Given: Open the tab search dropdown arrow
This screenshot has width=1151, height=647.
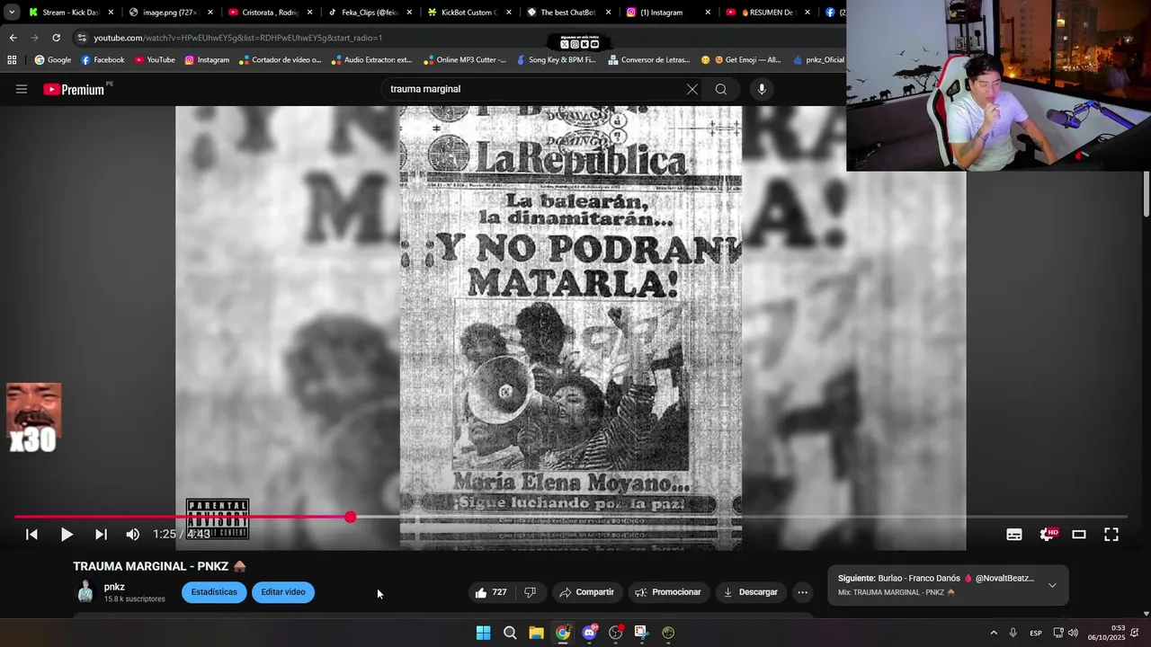Looking at the screenshot, I should coord(12,13).
